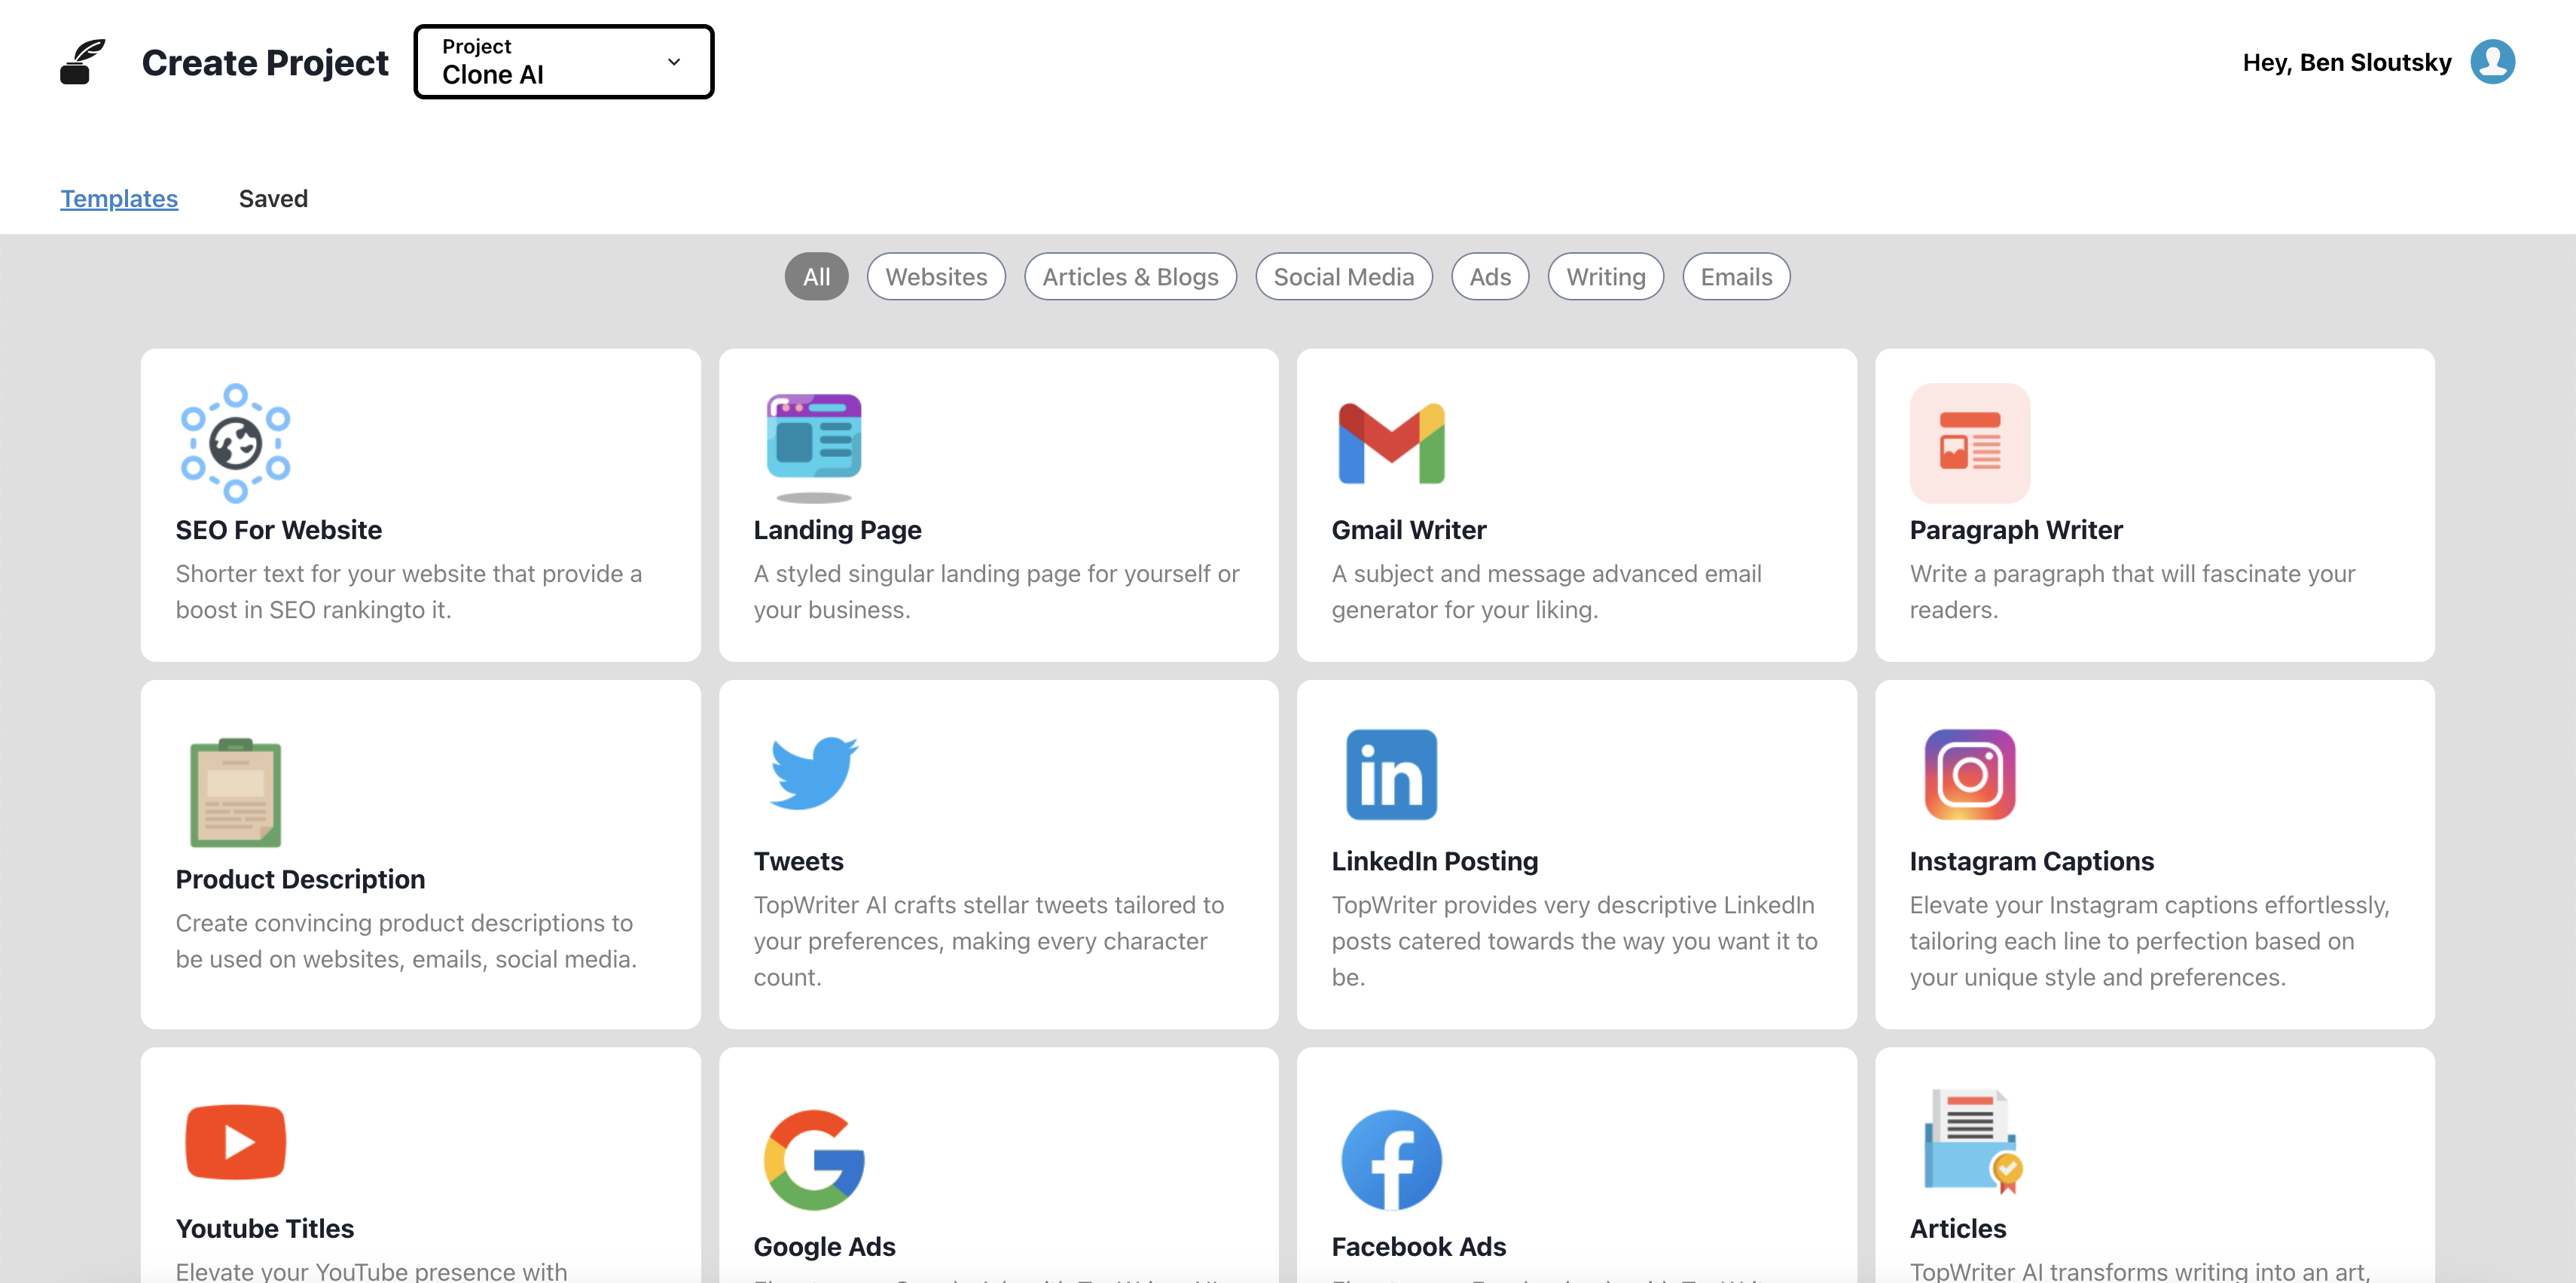Click the LinkedIn logo icon
Image resolution: width=2576 pixels, height=1283 pixels.
[x=1391, y=774]
